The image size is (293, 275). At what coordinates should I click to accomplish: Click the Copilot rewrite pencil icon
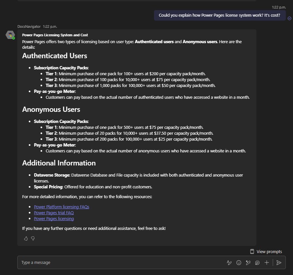248,263
